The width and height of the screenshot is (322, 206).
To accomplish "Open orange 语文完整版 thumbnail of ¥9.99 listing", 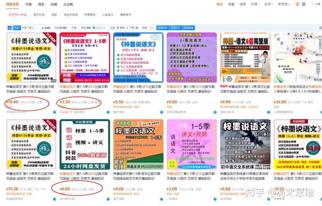I will (x=246, y=58).
